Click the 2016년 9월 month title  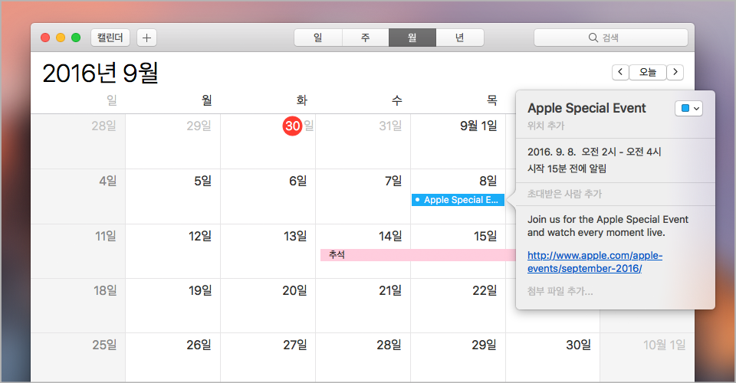(x=100, y=74)
